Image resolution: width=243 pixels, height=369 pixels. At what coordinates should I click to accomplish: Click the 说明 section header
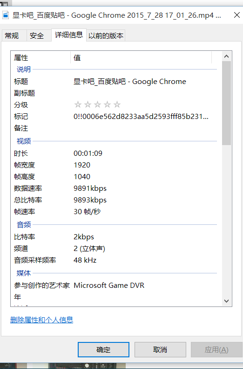point(23,70)
